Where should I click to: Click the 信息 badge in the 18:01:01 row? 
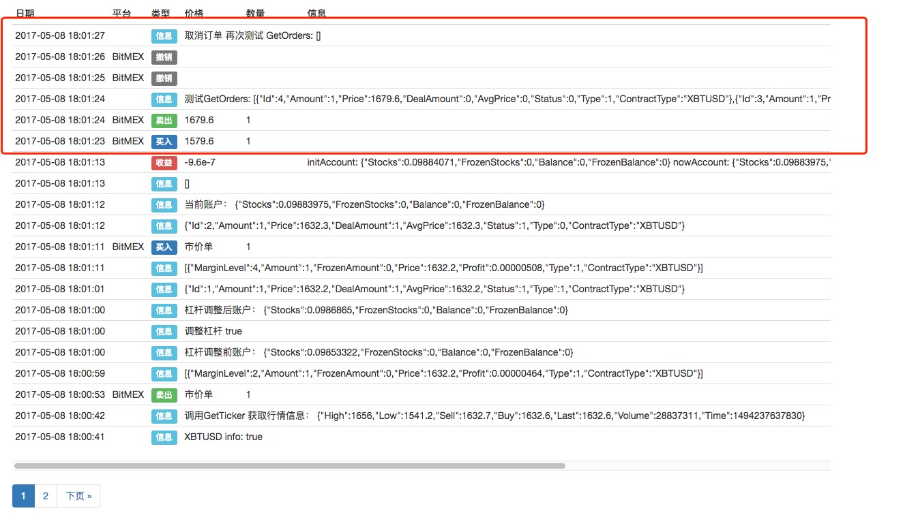click(x=164, y=289)
